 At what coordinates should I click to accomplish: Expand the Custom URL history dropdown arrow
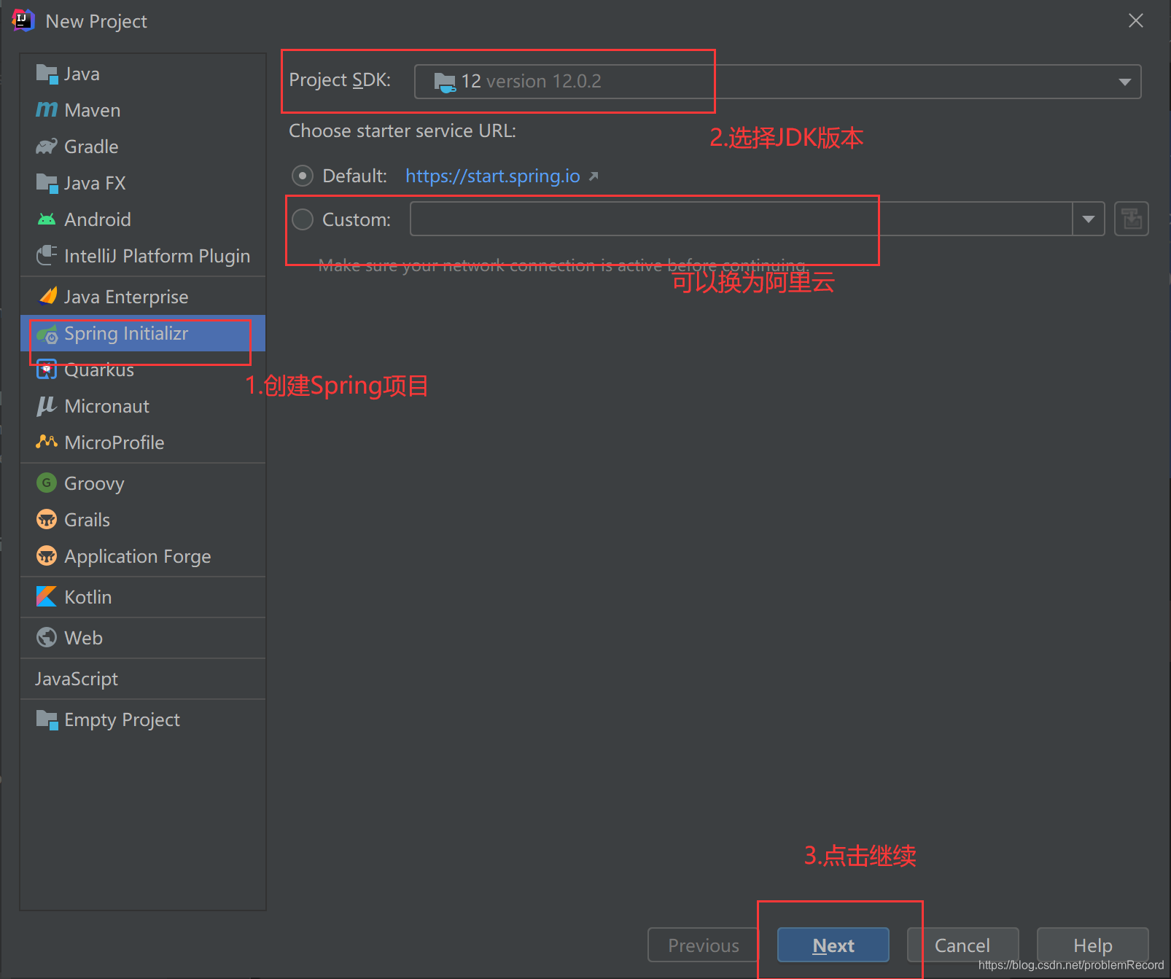pos(1089,219)
